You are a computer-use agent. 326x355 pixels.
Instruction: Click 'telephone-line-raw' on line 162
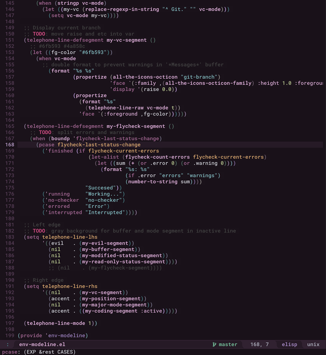click(116, 108)
